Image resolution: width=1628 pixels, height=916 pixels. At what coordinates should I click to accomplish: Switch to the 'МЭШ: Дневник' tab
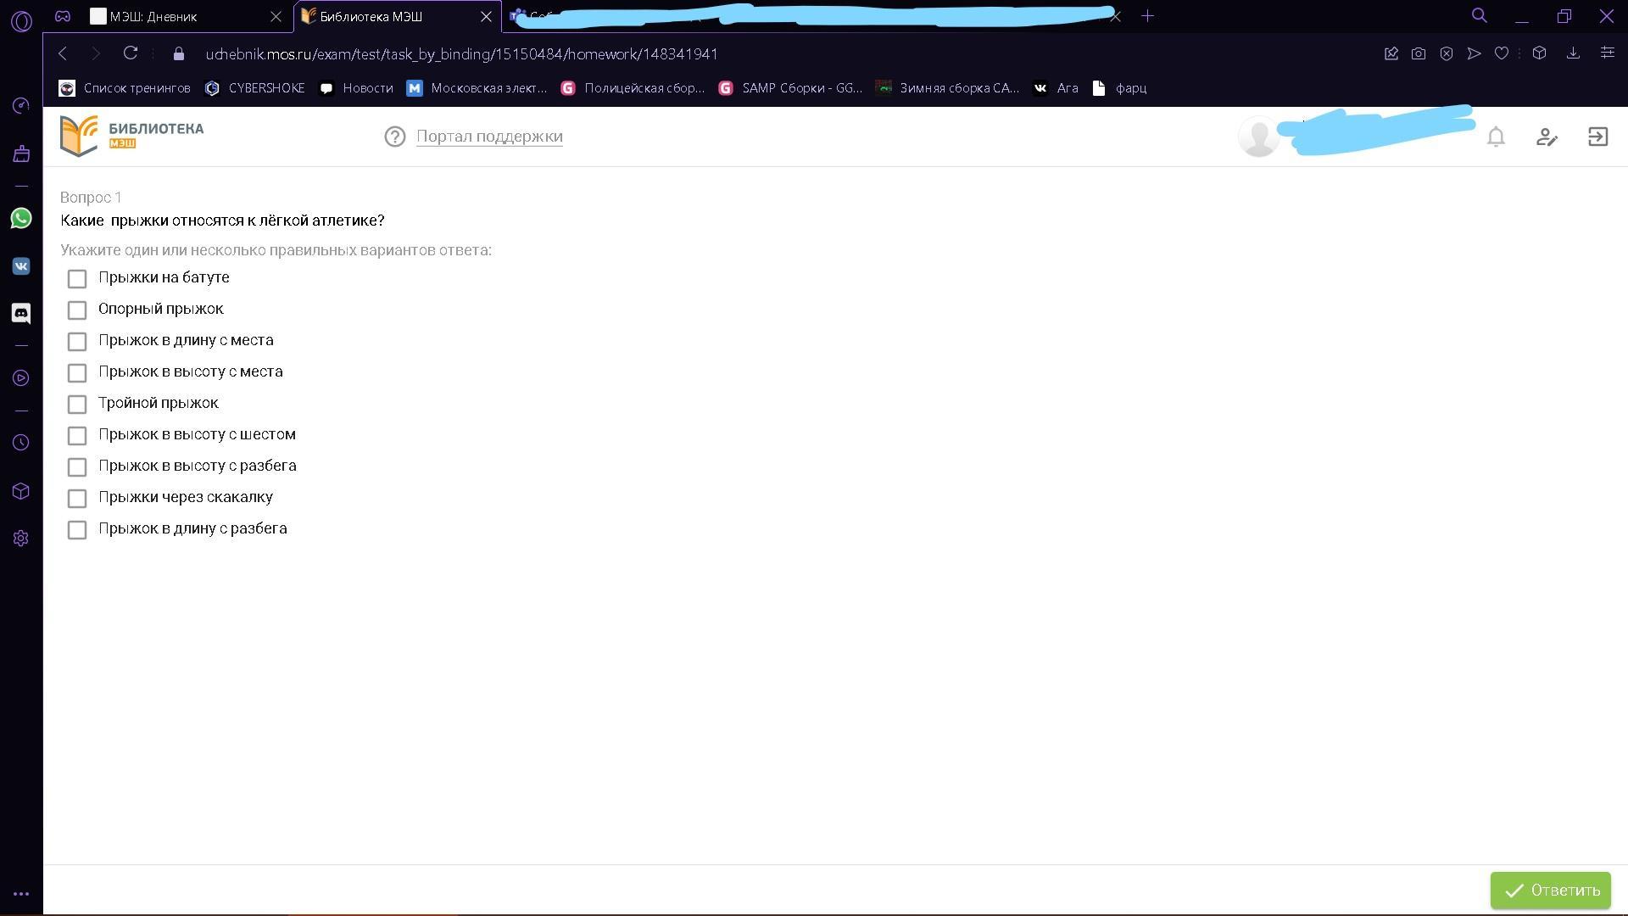pyautogui.click(x=153, y=16)
